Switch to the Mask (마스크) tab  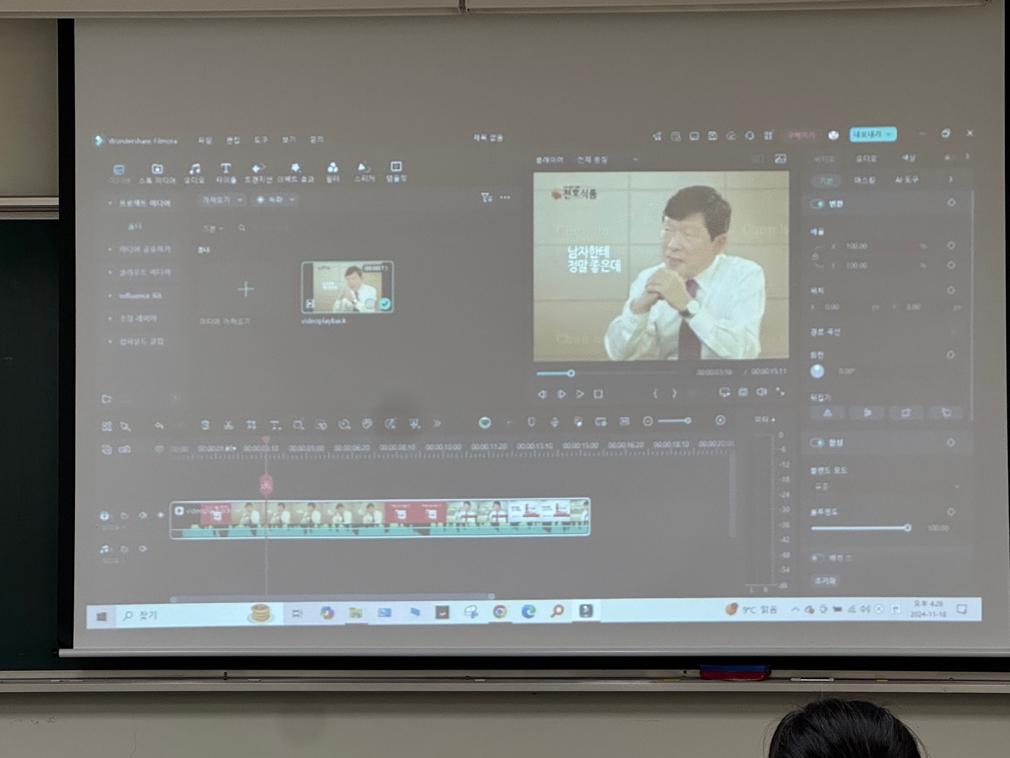[864, 180]
